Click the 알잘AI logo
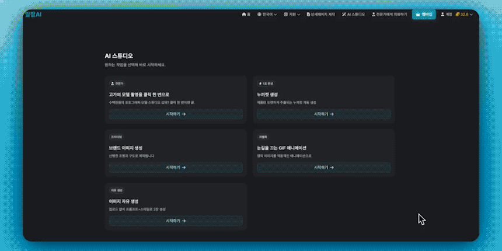The width and height of the screenshot is (502, 251). click(33, 14)
